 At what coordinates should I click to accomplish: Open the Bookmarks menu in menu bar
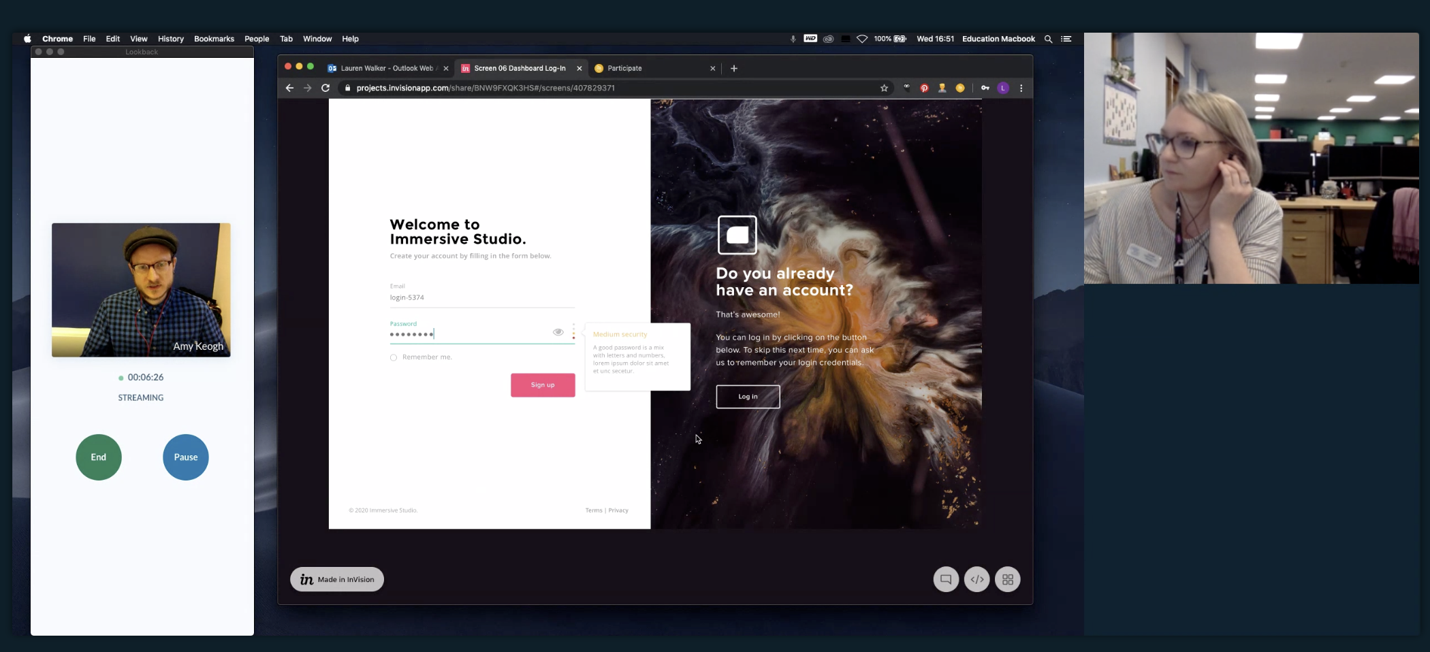214,39
